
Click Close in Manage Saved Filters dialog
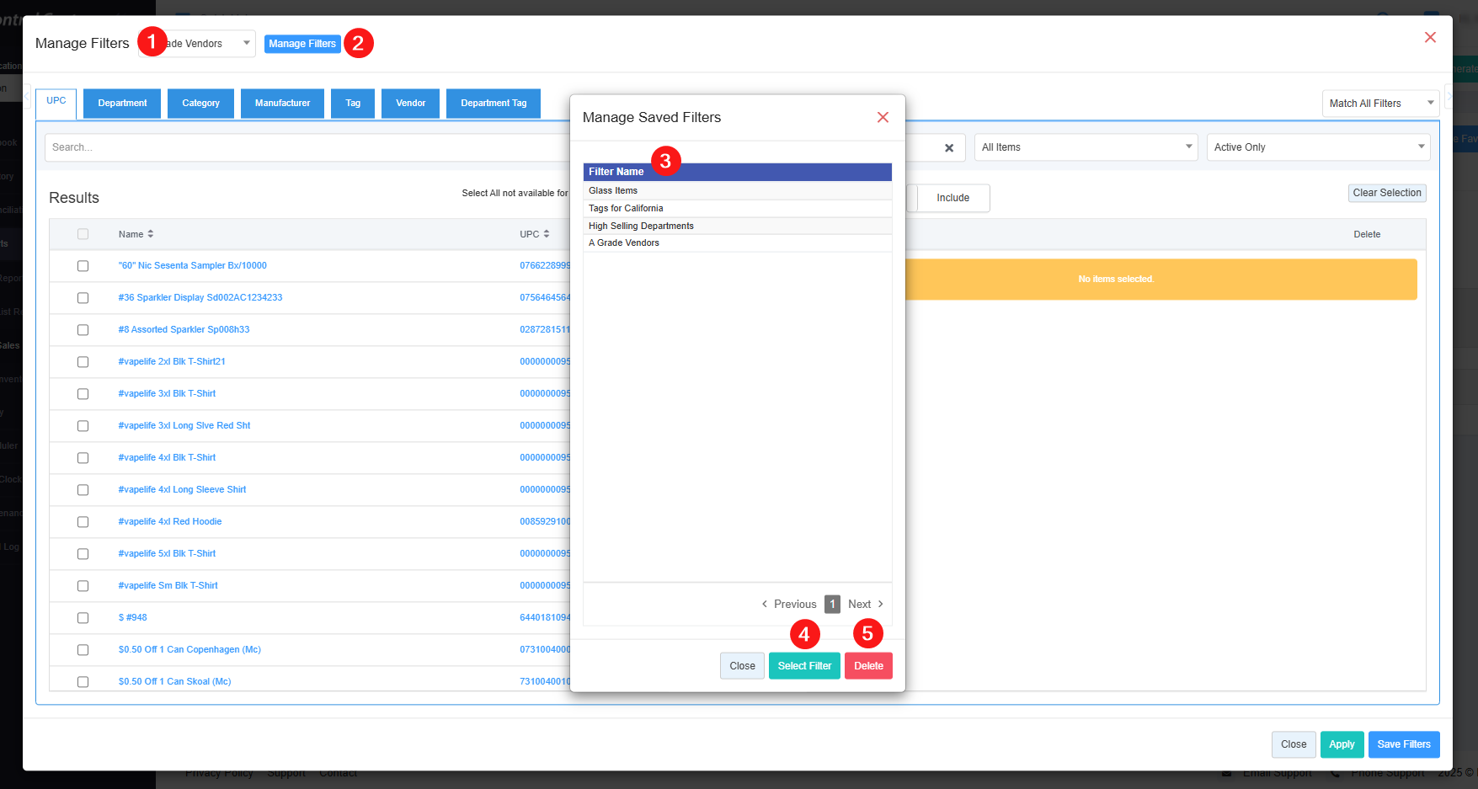point(742,666)
